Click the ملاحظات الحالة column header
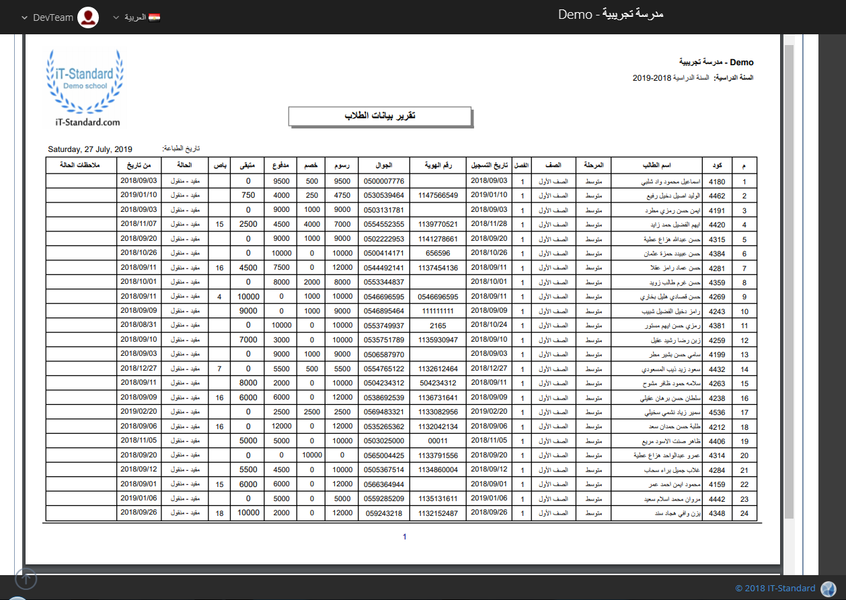The width and height of the screenshot is (846, 600). pos(81,165)
